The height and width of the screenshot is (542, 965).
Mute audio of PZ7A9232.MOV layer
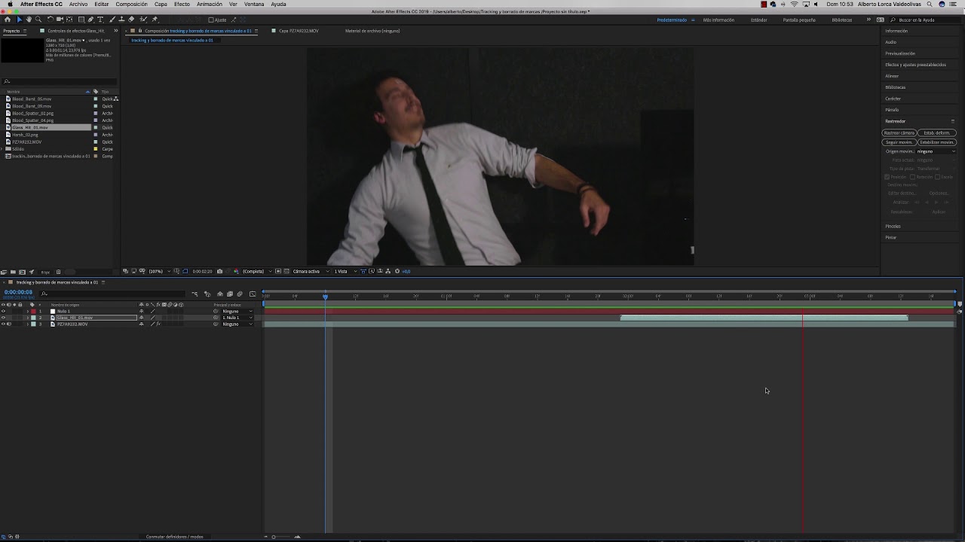[x=9, y=324]
